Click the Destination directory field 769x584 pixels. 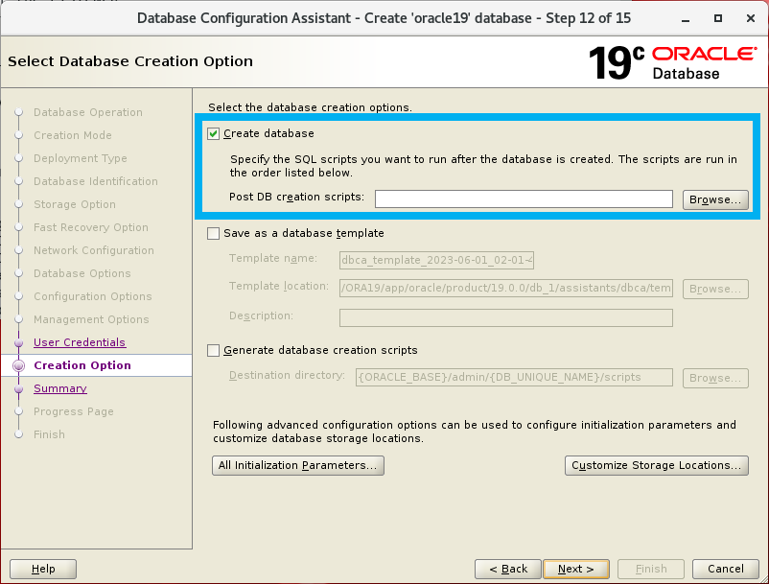pyautogui.click(x=514, y=377)
